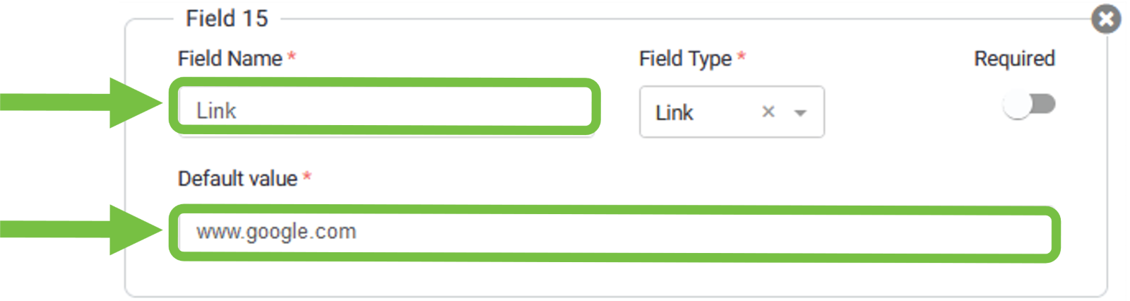Click the "Link" placeholder in Field Name

(216, 111)
